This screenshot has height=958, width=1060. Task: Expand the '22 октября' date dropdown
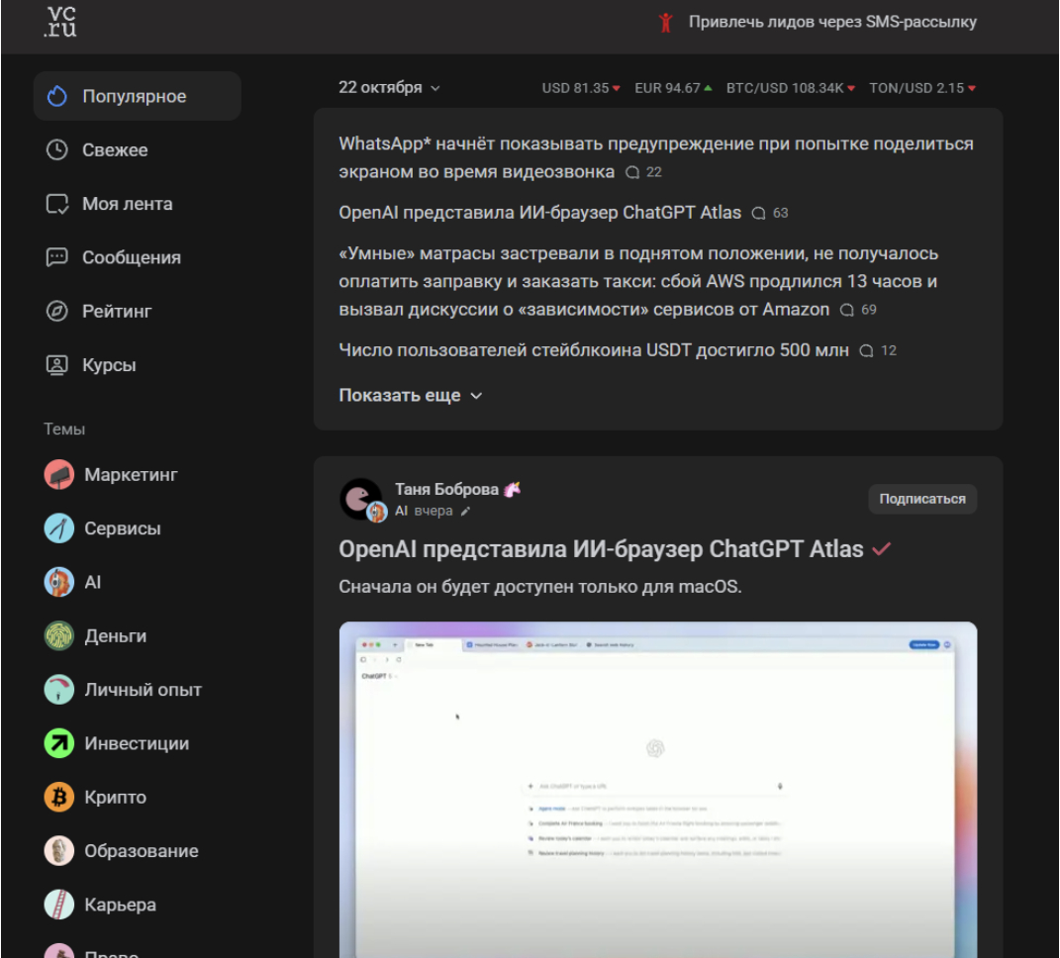[389, 88]
